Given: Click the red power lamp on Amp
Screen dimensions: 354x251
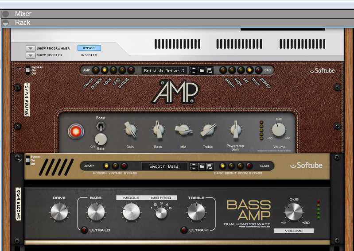Looking at the screenshot, I should pyautogui.click(x=76, y=131).
